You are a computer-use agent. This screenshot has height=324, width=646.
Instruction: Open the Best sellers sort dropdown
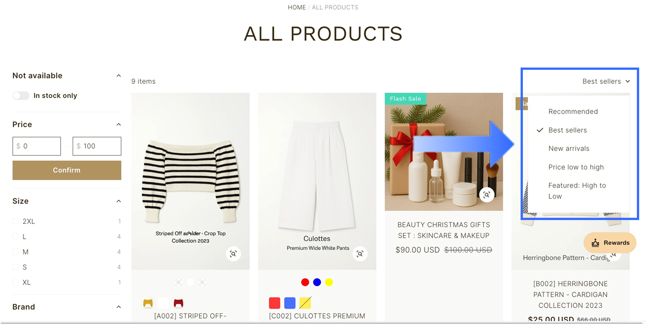606,81
